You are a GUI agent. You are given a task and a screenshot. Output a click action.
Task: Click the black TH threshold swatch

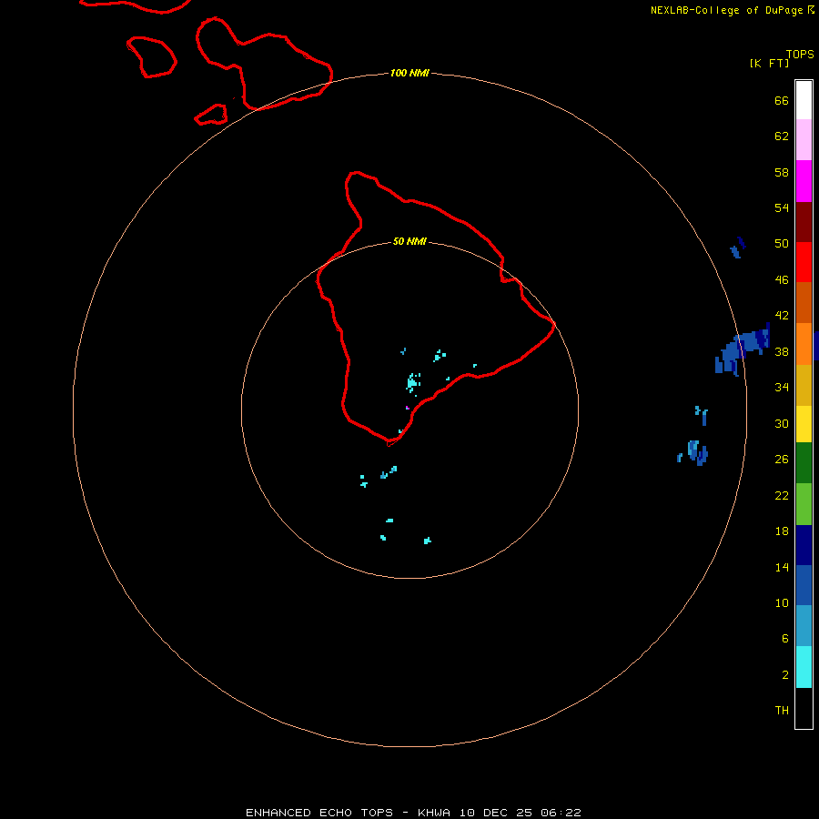pos(804,708)
